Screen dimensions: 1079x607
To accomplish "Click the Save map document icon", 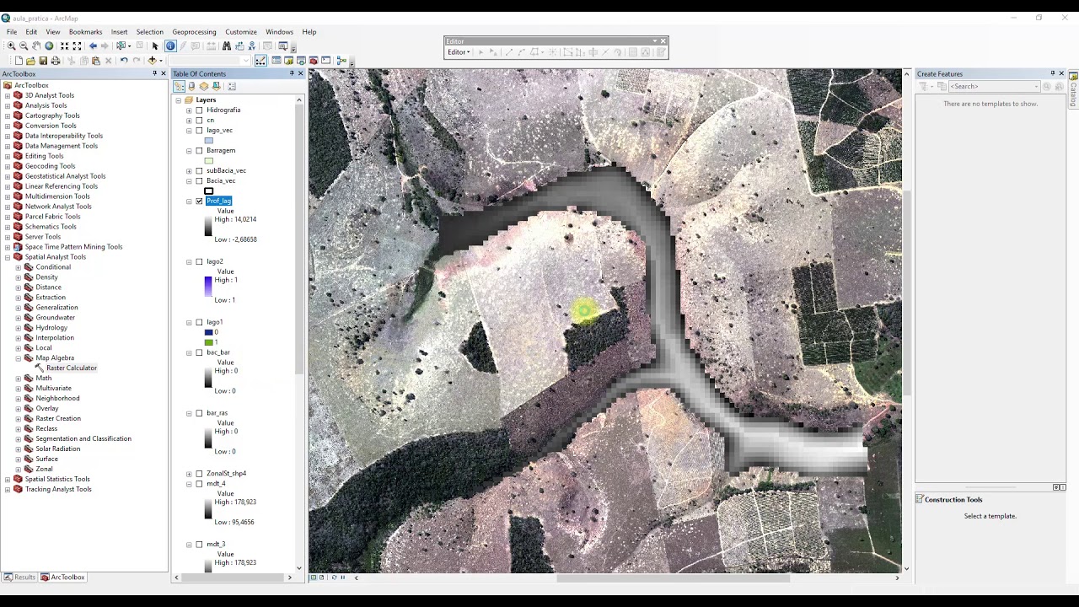I will (43, 61).
